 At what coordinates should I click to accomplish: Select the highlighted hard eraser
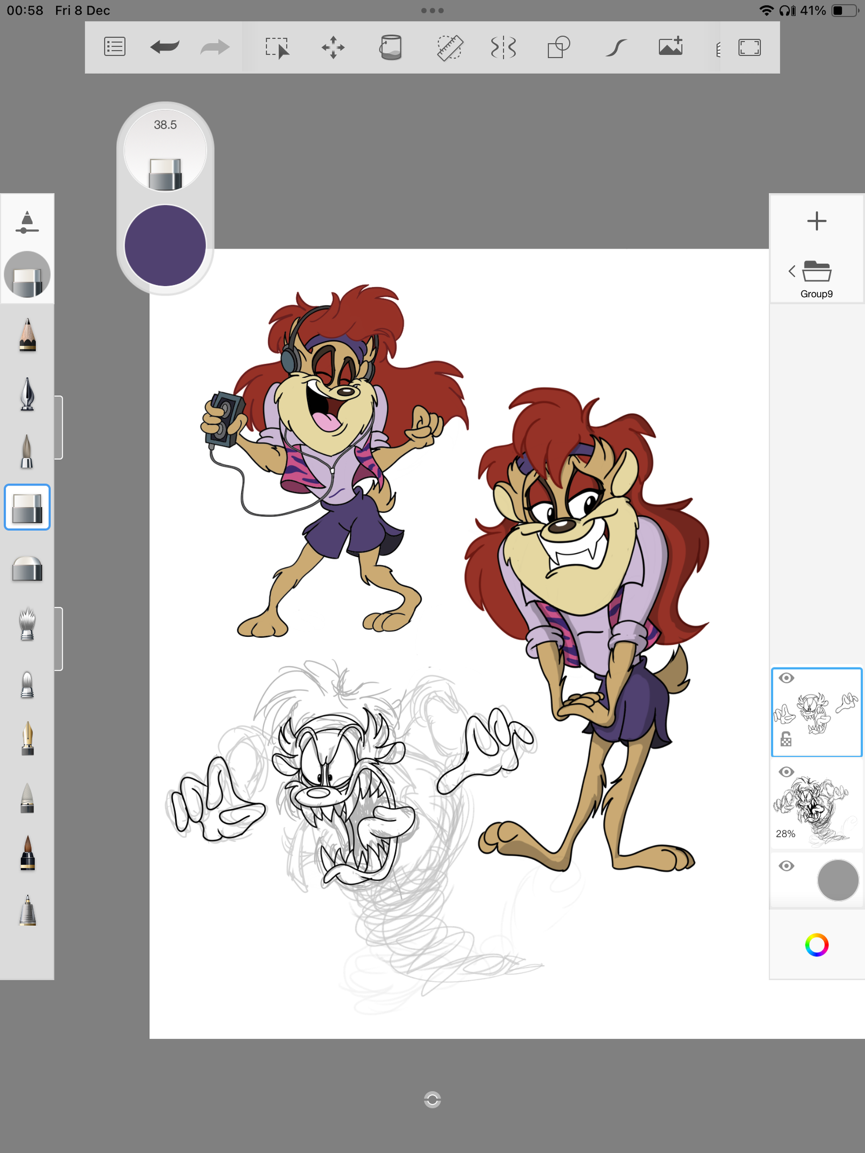click(x=27, y=507)
